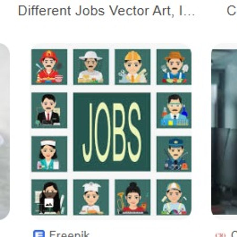Viewport: 237px width, 237px height.
Task: Select the gardener avatar with brown hat
Action: (x=174, y=67)
